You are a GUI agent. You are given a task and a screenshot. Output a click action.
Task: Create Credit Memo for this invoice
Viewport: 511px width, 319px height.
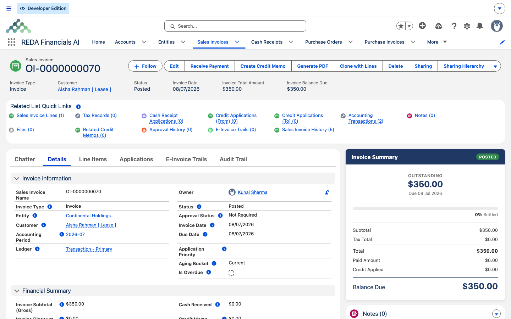[x=263, y=66]
